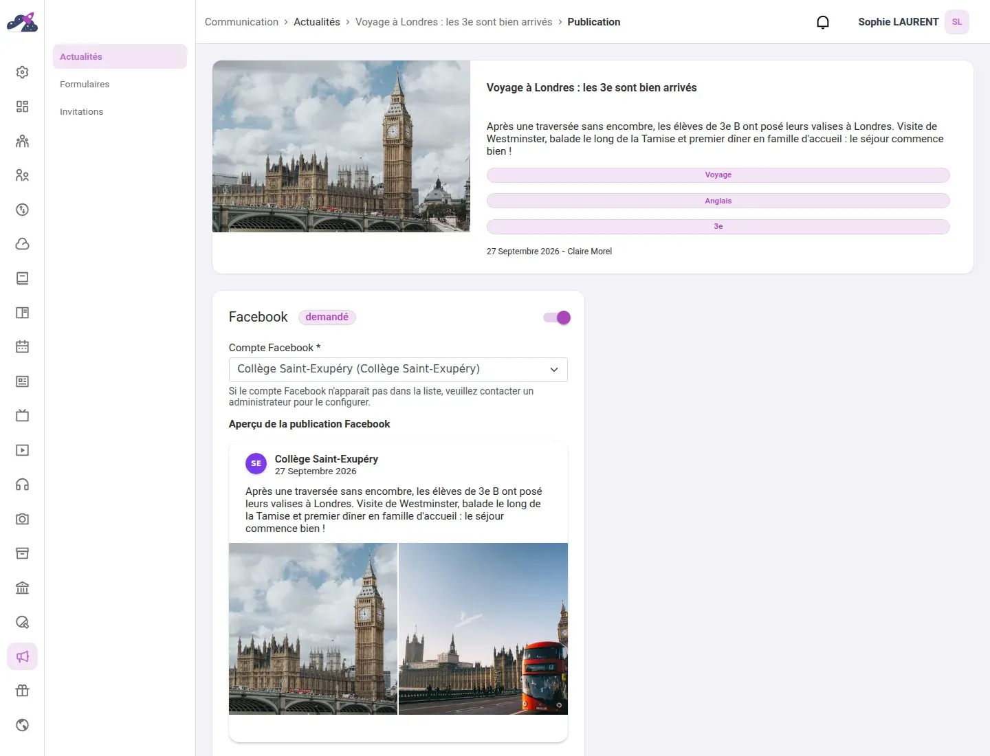990x756 pixels.
Task: Click the SE avatar in Facebook preview
Action: coord(256,464)
